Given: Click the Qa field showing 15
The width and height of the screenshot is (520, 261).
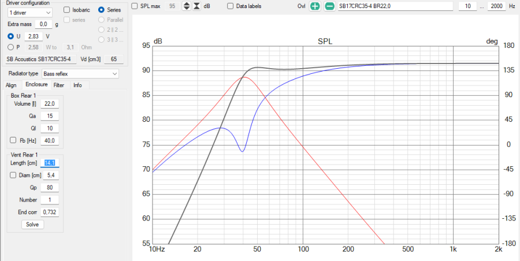Looking at the screenshot, I should (50, 115).
